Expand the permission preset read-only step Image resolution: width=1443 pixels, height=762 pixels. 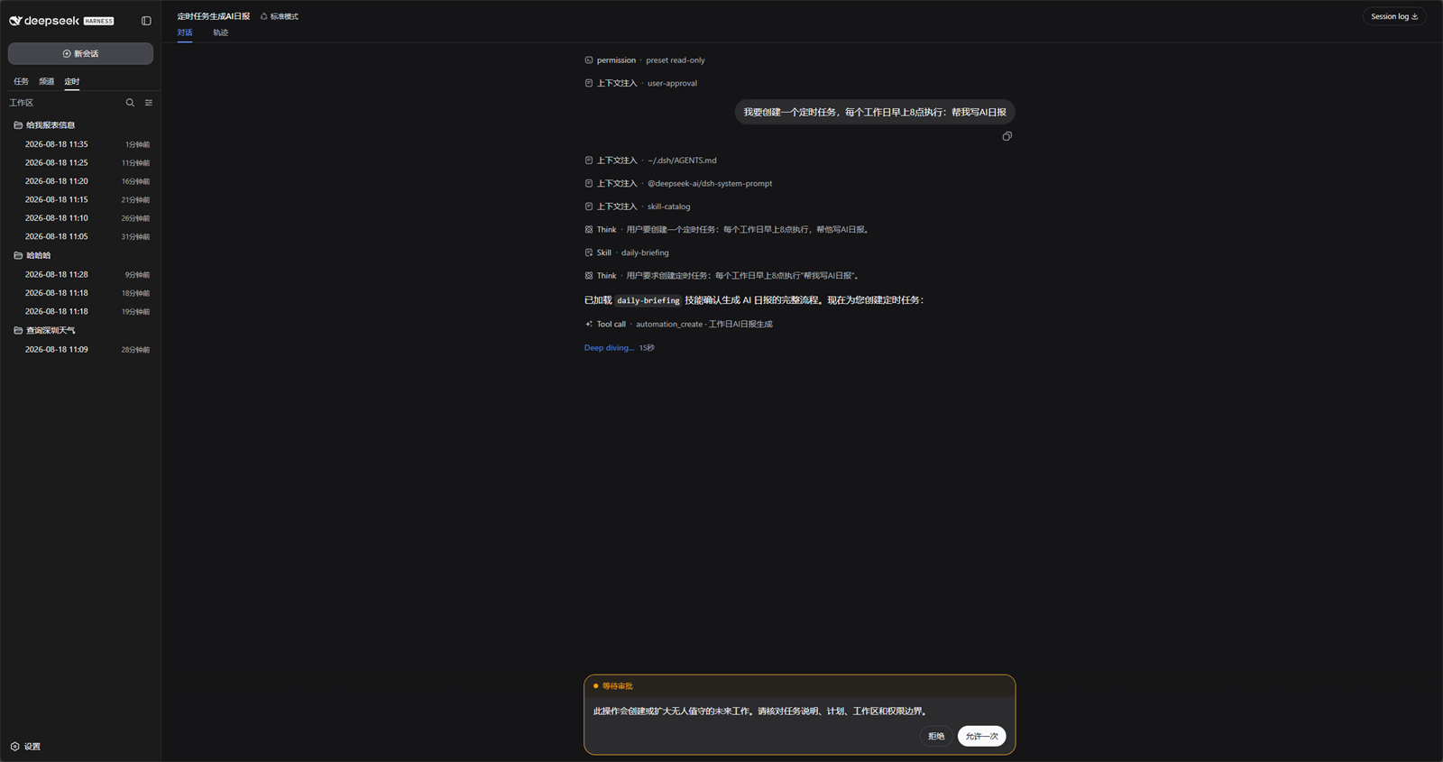(645, 60)
